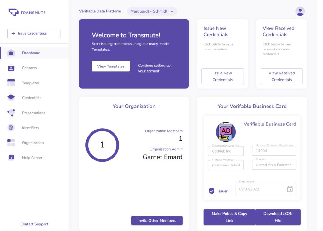Click the National Company Registration field
323x231 pixels.
point(274,151)
